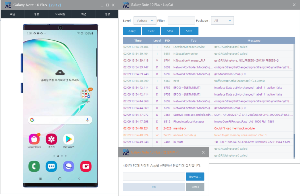The image size is (300, 196).
Task: Click the SMAC logo in device window title
Action: coord(8,5)
